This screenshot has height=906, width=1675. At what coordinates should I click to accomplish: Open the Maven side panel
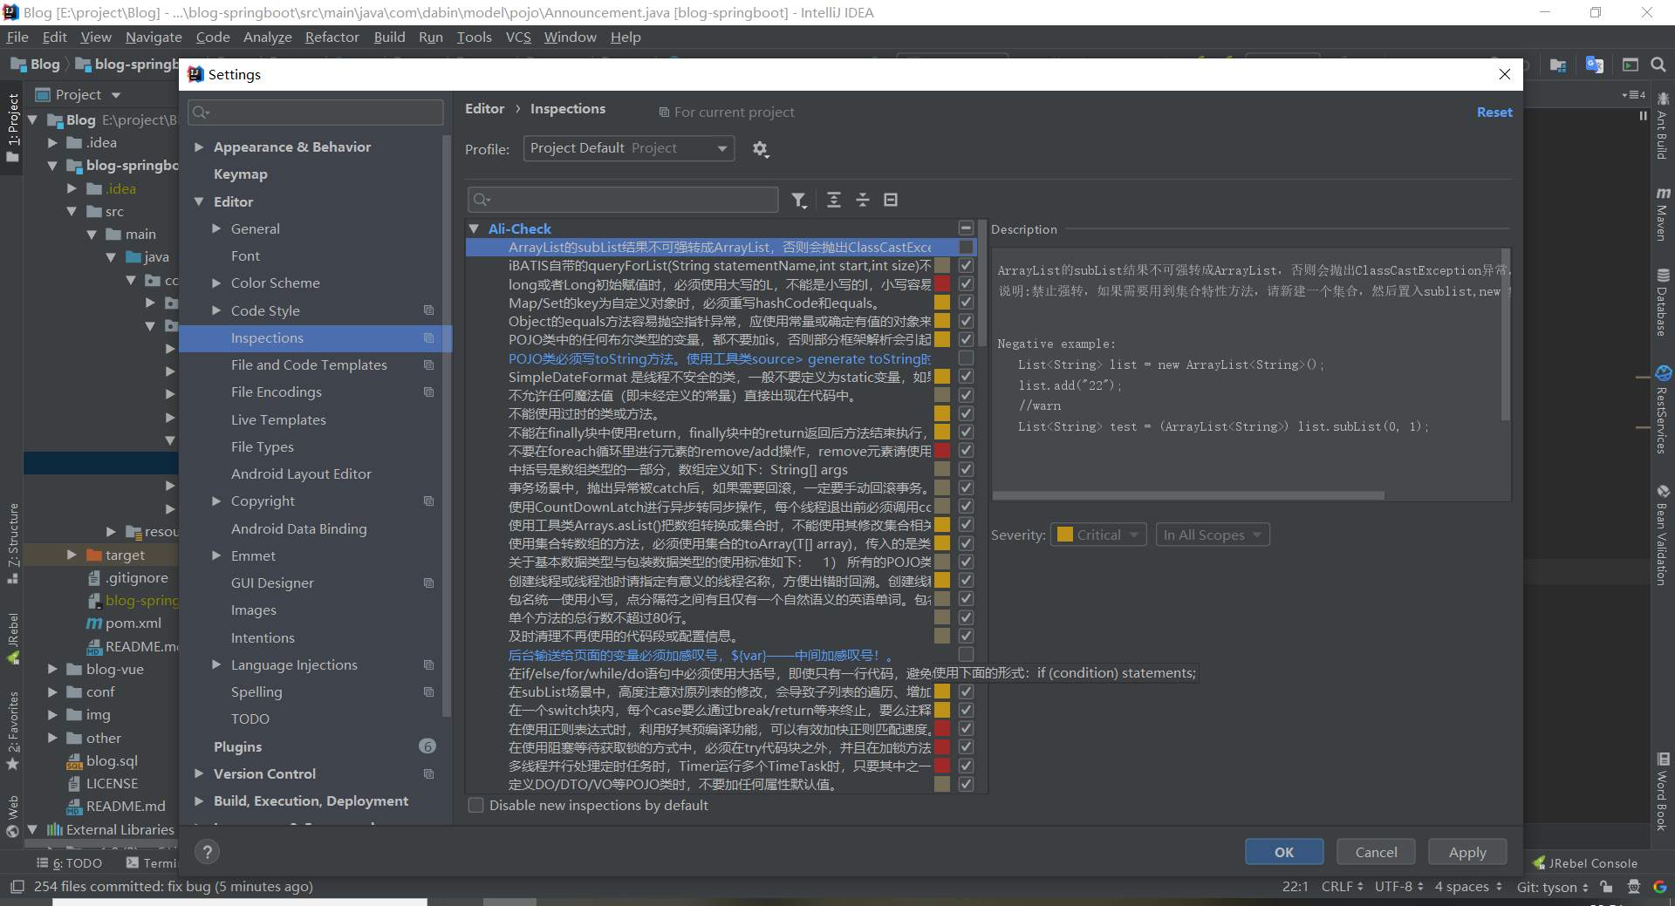coord(1663,214)
